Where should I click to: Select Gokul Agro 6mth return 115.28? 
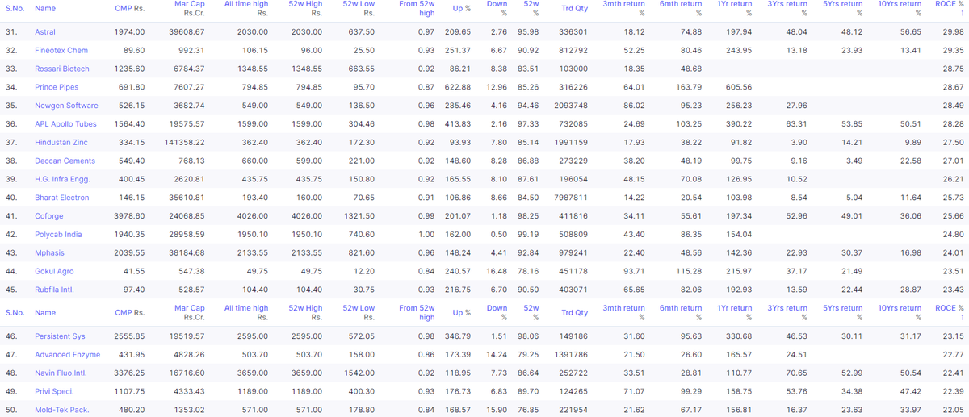click(x=687, y=272)
